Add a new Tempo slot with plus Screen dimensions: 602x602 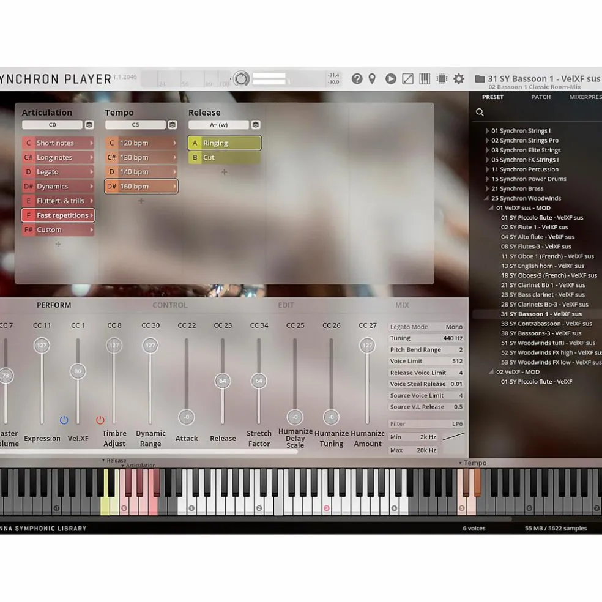141,201
